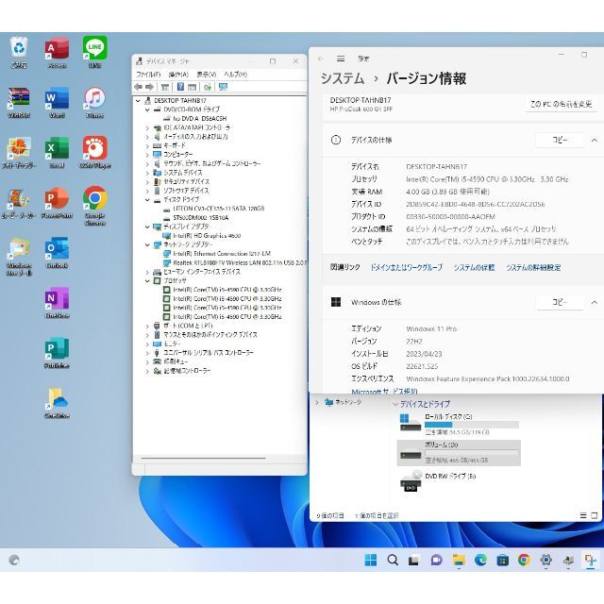The image size is (604, 604).
Task: Open the ヘルプ(H) menu in Device Manager
Action: click(235, 75)
